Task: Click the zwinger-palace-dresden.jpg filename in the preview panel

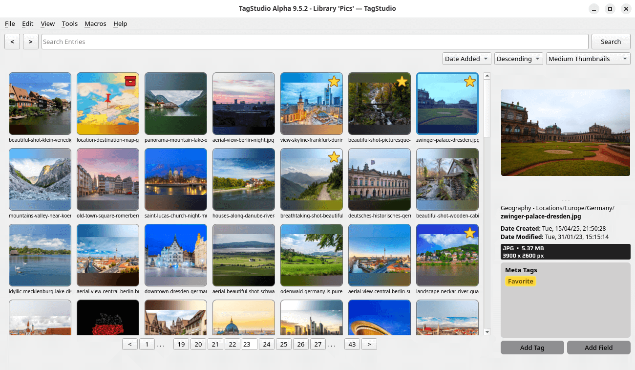Action: 541,216
